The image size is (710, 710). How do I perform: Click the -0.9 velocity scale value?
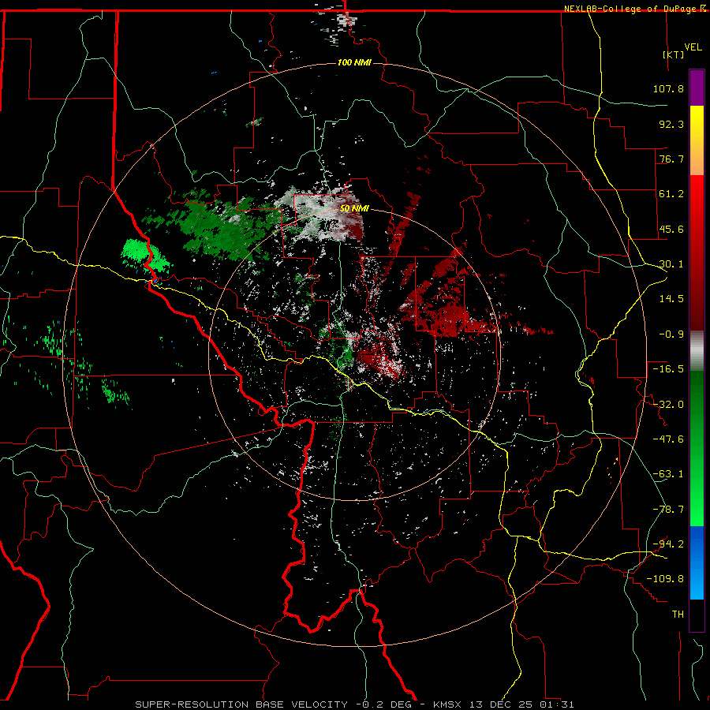(671, 334)
